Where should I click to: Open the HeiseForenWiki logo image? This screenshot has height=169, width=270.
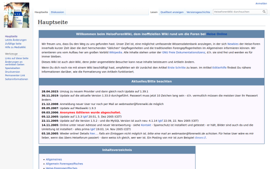[x=17, y=15]
